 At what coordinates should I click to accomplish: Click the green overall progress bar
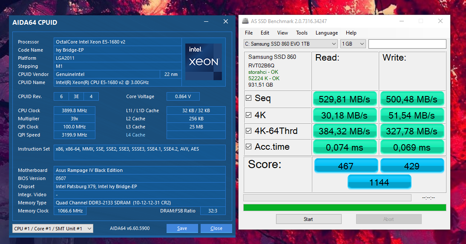pos(345,207)
